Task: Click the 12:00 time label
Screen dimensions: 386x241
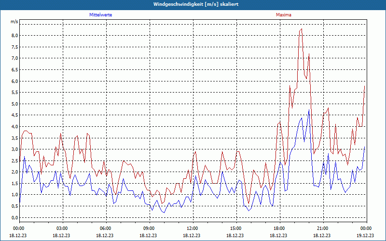Action: pyautogui.click(x=193, y=228)
